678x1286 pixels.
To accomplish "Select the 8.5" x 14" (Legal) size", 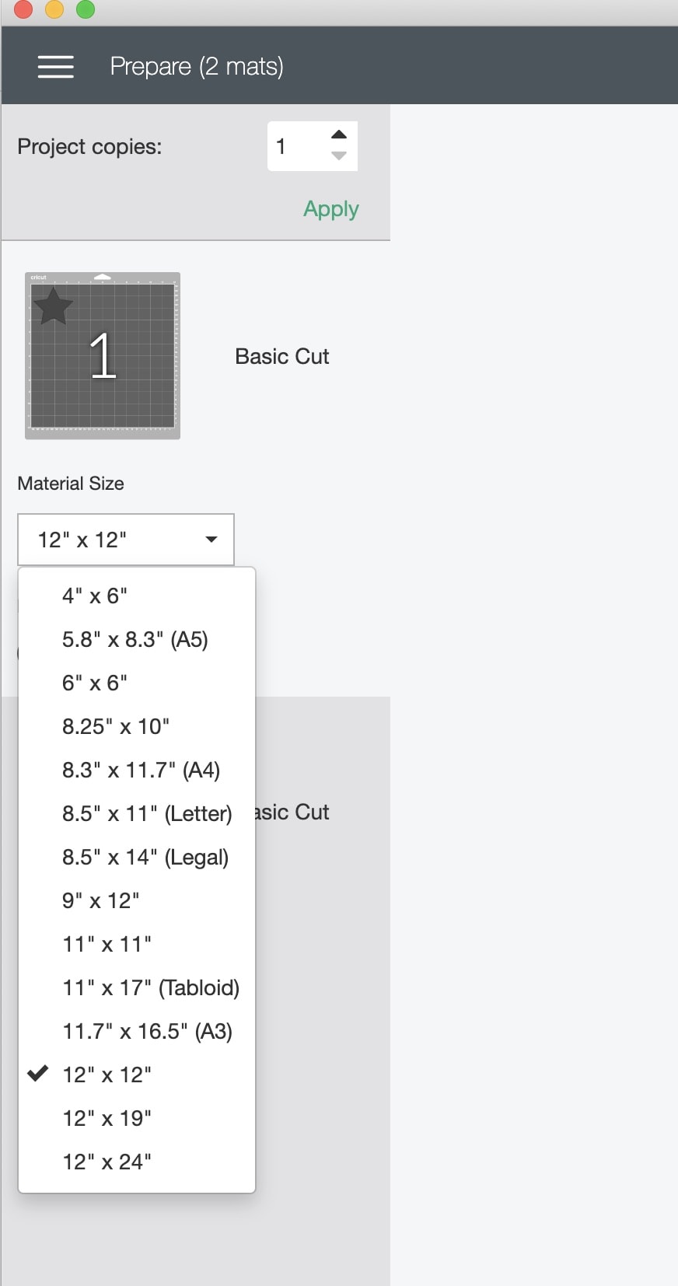I will (x=145, y=857).
